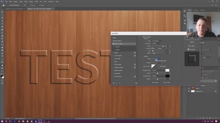The image size is (220, 123).
Task: Open the Character panel icon
Action: [x=185, y=20]
